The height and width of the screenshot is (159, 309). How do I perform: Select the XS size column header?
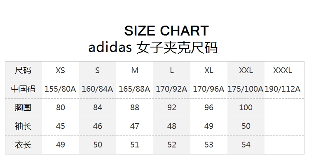60,70
